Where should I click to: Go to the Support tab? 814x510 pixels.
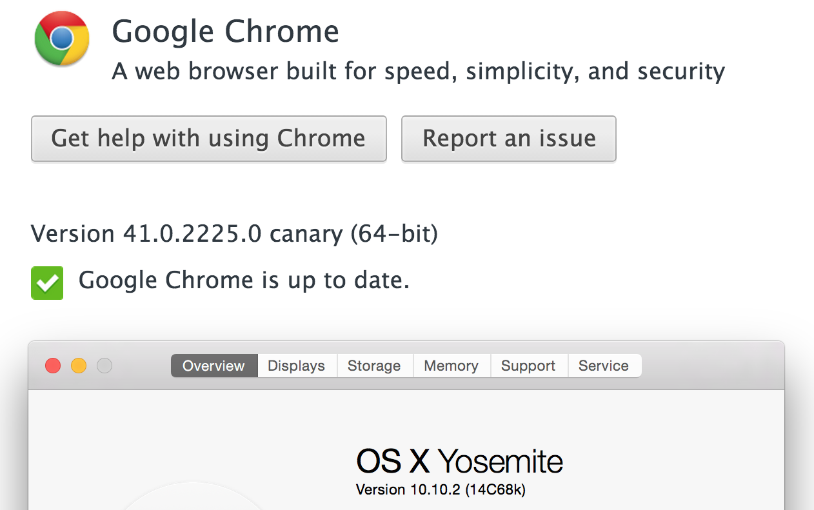528,366
